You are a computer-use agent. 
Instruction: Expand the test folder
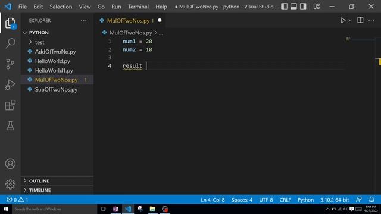(57, 42)
